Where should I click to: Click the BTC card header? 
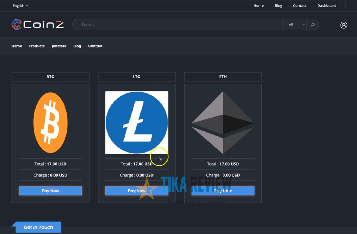click(50, 77)
